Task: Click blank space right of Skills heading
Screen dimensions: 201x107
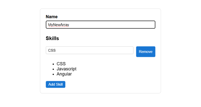Action: click(x=106, y=38)
